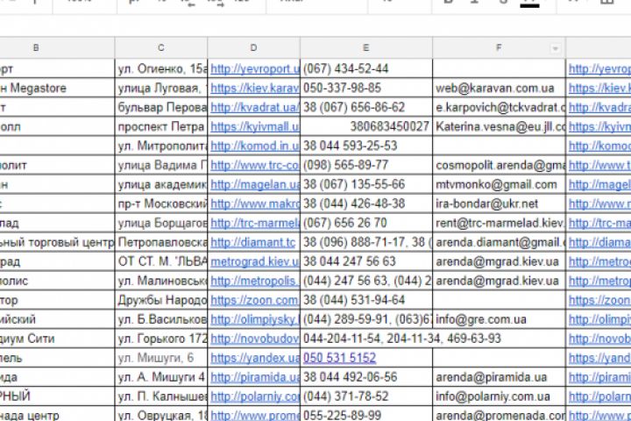Select the cell ending in Megastore
Viewport: 631px width, 421px height.
[x=57, y=89]
